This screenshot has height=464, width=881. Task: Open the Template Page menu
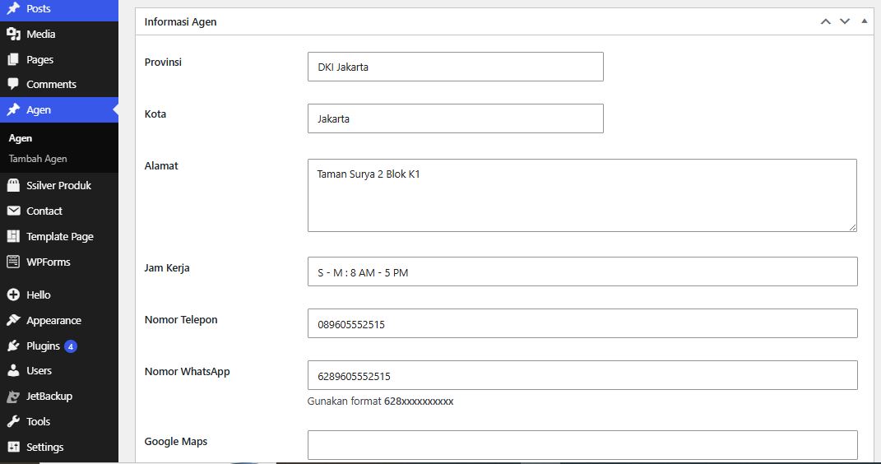(59, 236)
